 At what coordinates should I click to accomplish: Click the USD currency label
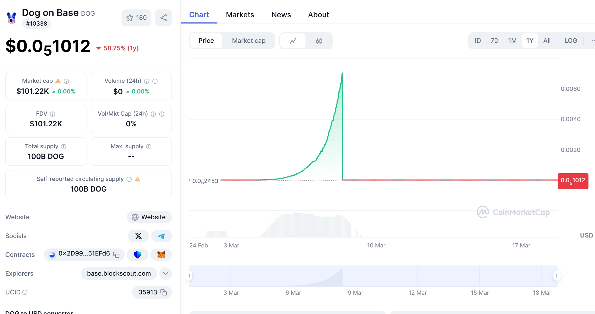point(586,235)
